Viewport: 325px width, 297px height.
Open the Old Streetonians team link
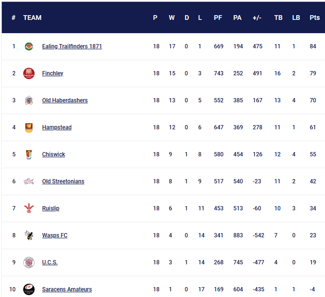[x=63, y=181]
